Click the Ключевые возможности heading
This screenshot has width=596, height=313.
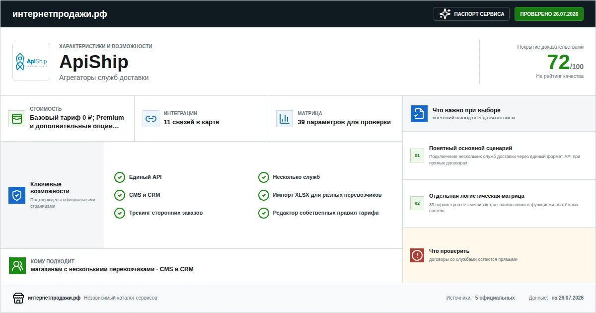point(50,188)
